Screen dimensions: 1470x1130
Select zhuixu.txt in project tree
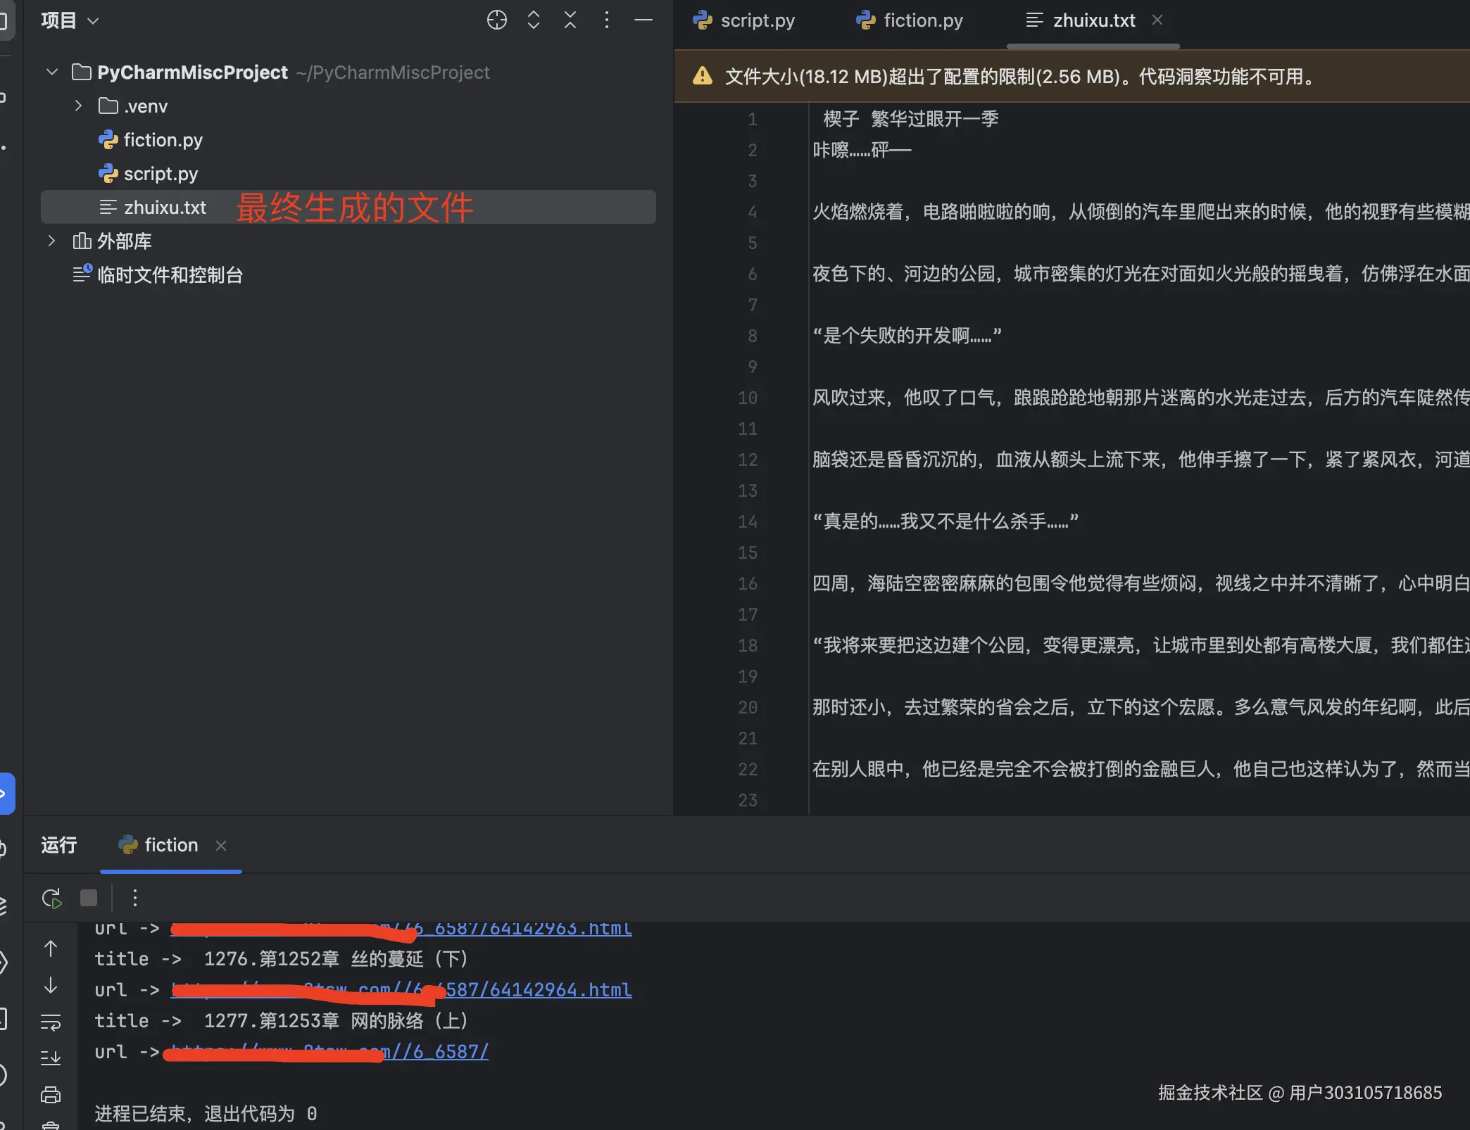348,207
